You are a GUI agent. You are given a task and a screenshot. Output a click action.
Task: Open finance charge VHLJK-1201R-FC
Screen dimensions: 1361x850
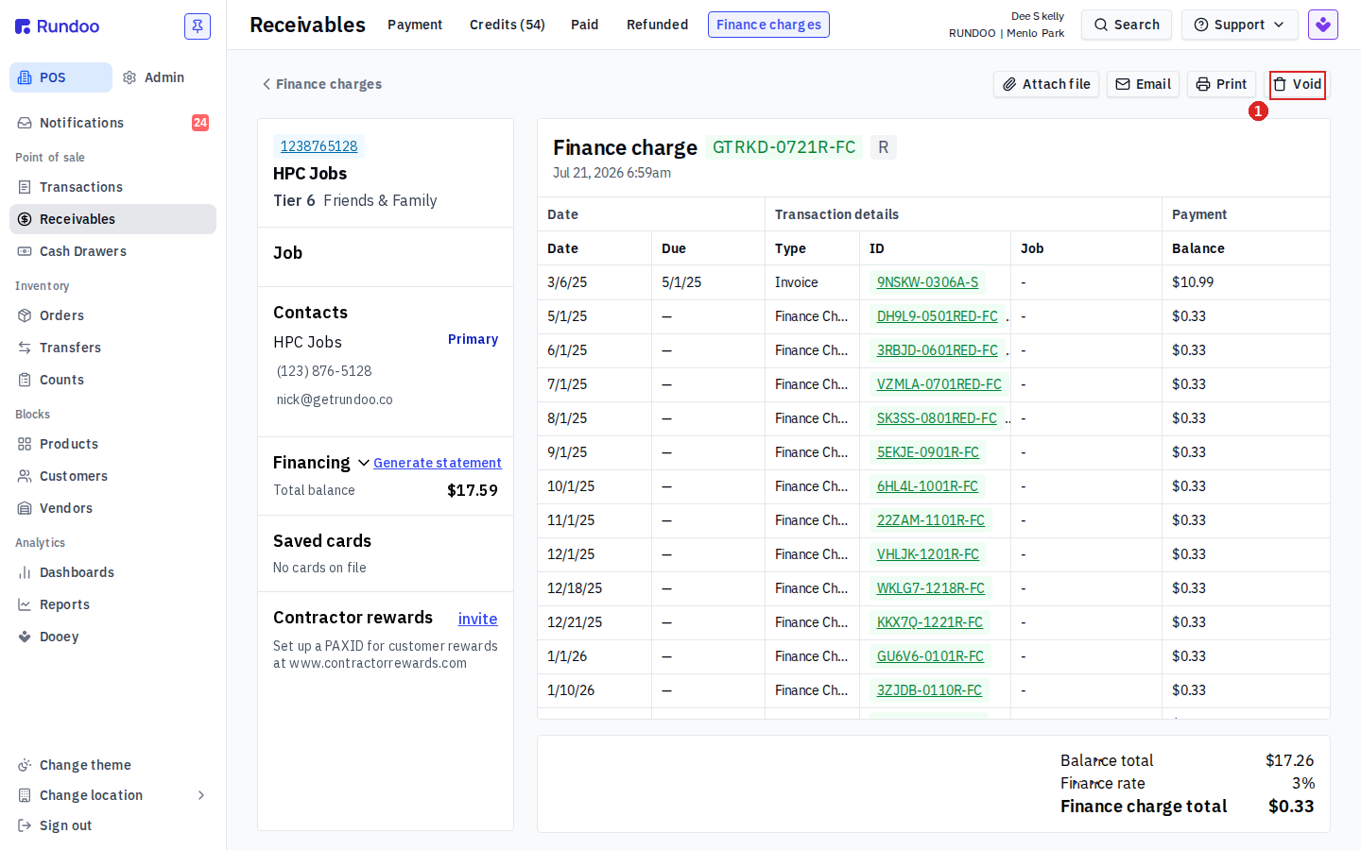927,554
